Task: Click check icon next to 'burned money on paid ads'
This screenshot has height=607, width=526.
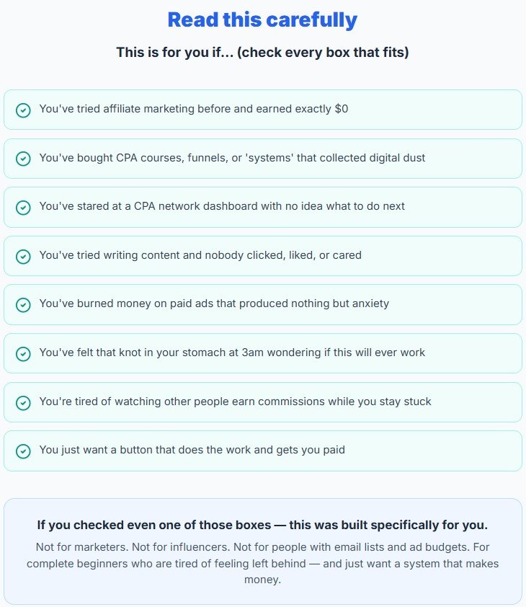Action: pos(23,305)
